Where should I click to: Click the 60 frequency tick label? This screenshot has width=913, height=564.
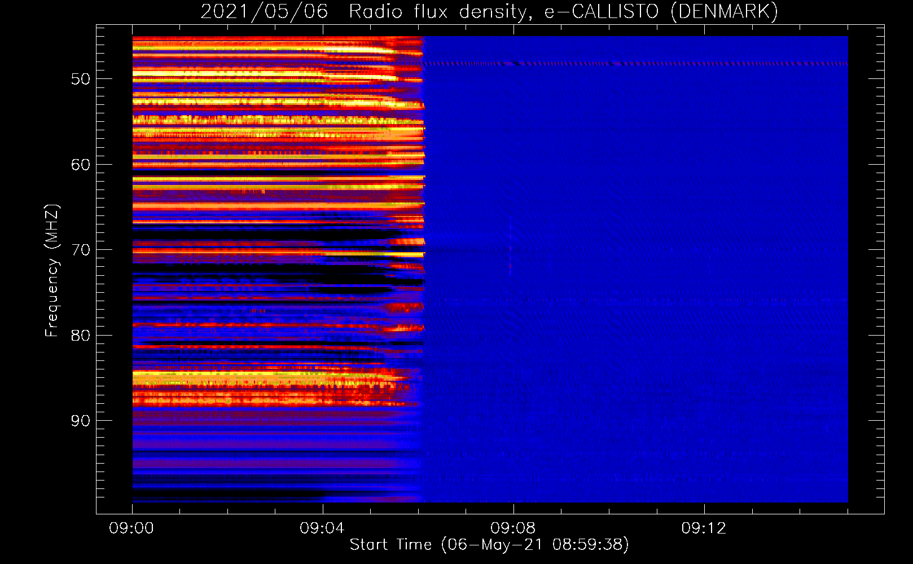[80, 165]
